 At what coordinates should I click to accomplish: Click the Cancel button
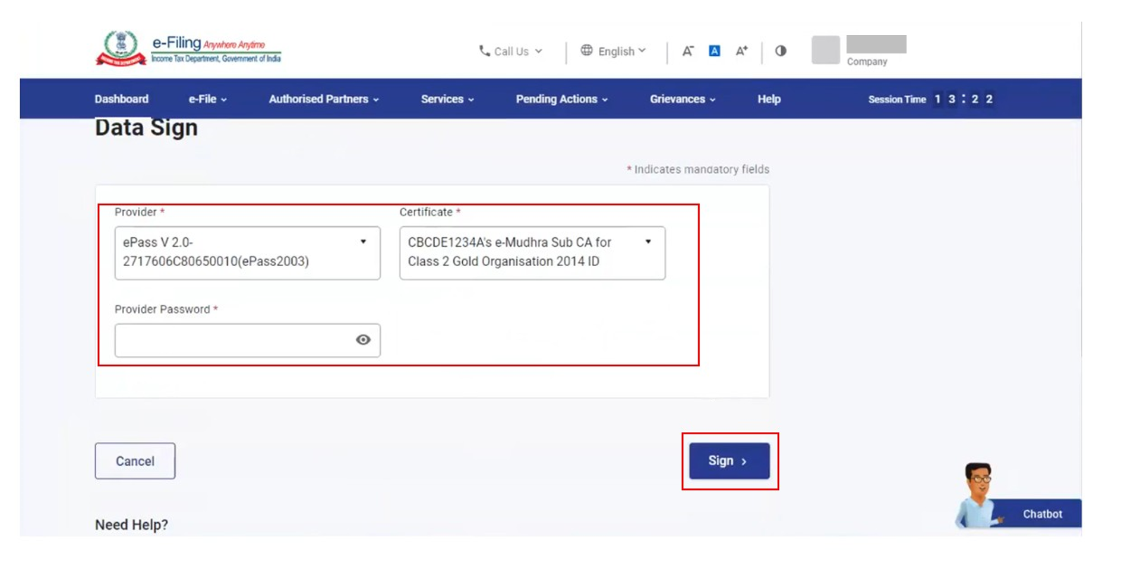pyautogui.click(x=135, y=461)
